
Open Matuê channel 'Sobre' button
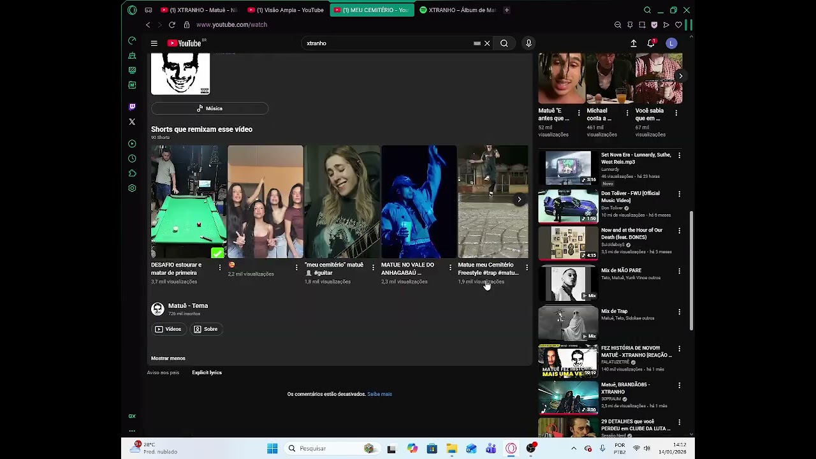coord(206,329)
